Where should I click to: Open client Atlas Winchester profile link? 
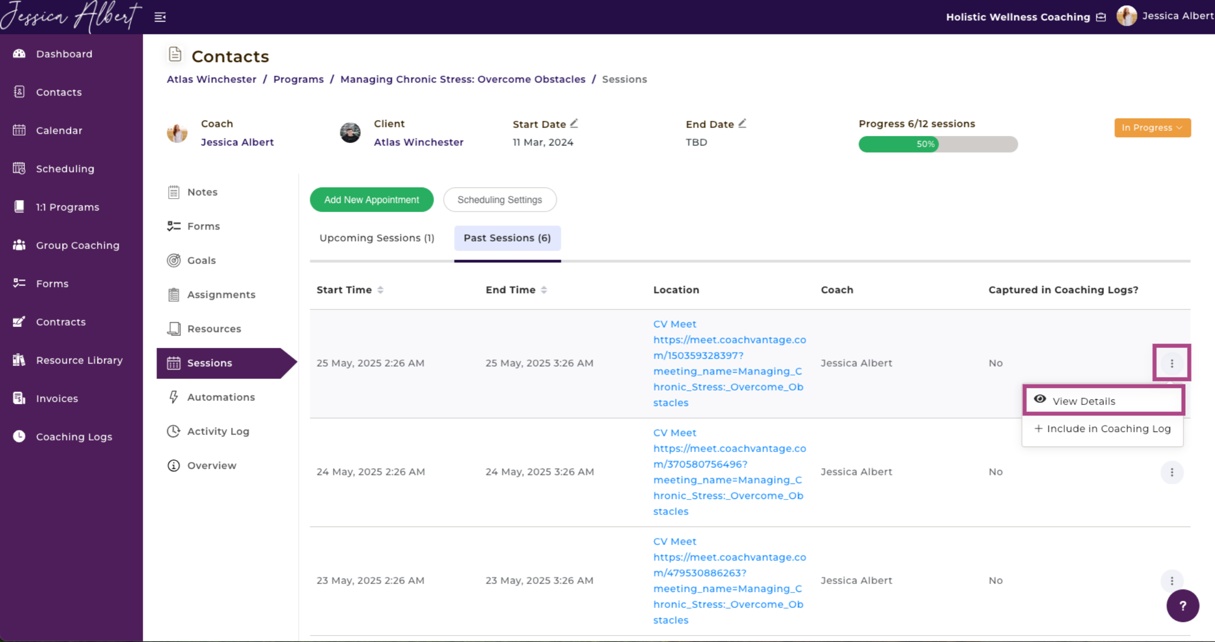[419, 142]
